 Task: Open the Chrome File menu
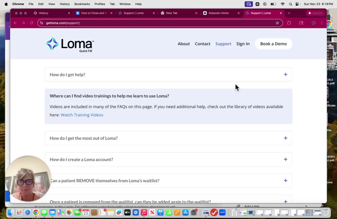[31, 4]
